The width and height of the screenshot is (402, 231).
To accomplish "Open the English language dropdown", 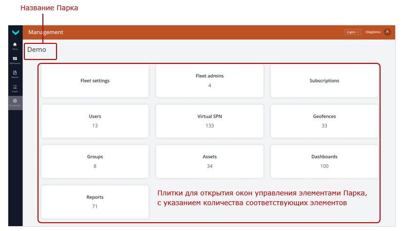I will pos(353,32).
